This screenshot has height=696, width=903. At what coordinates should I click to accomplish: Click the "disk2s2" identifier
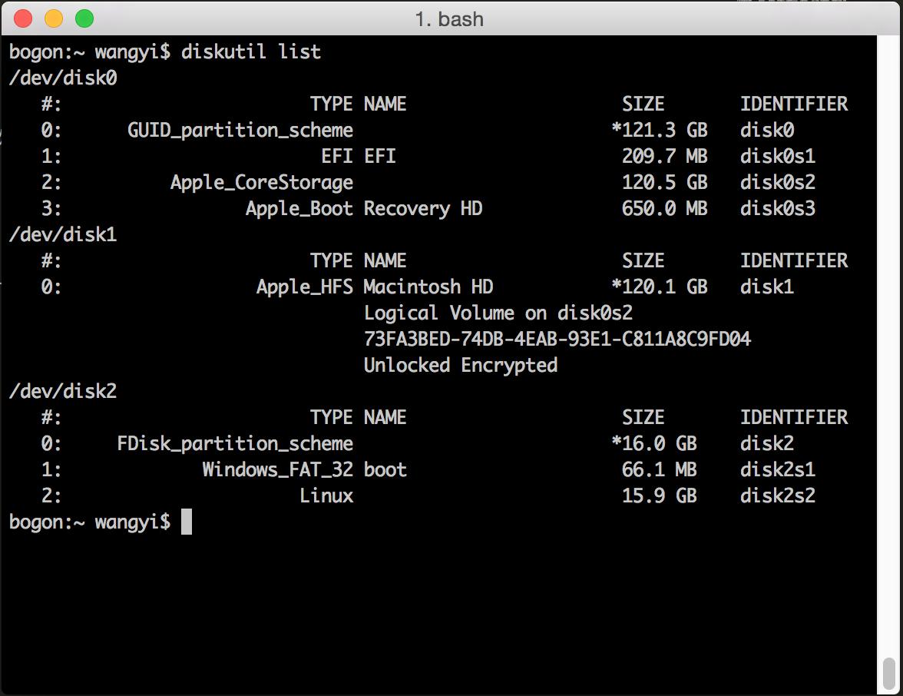coord(777,495)
